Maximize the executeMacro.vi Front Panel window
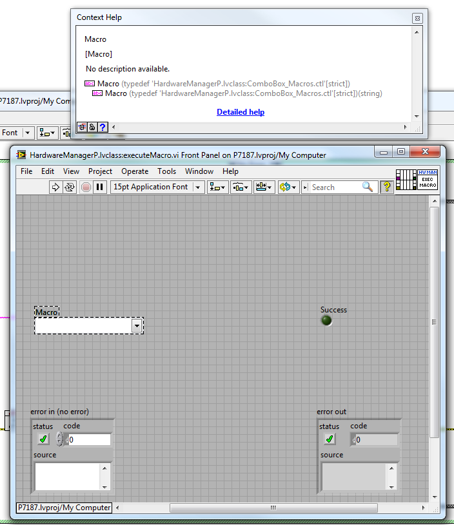This screenshot has height=525, width=454. pos(401,151)
